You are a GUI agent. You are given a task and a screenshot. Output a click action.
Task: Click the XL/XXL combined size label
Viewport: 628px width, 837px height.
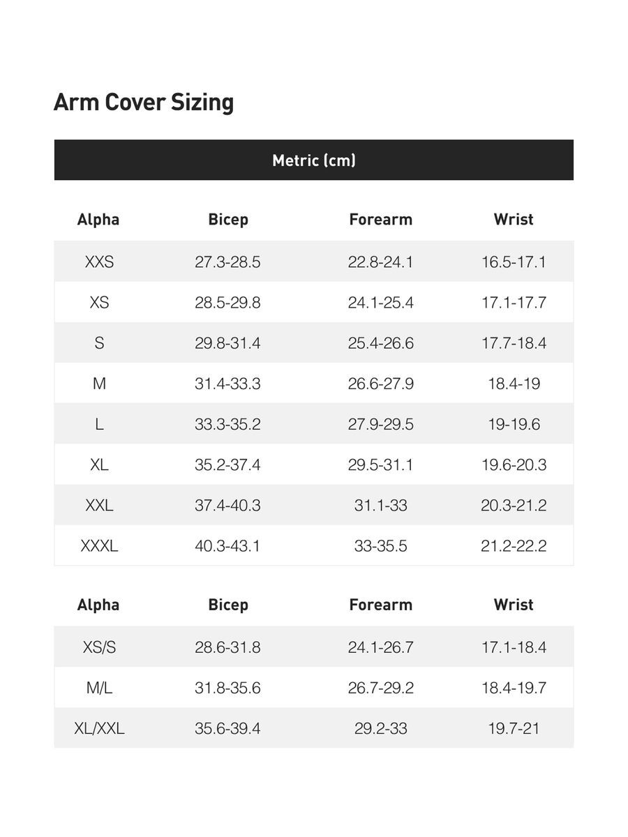(99, 728)
